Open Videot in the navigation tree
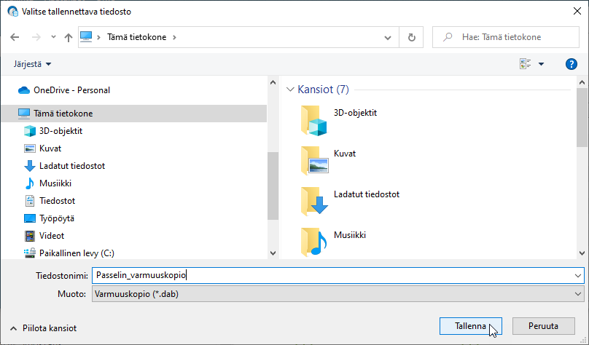The image size is (589, 345). coord(52,236)
